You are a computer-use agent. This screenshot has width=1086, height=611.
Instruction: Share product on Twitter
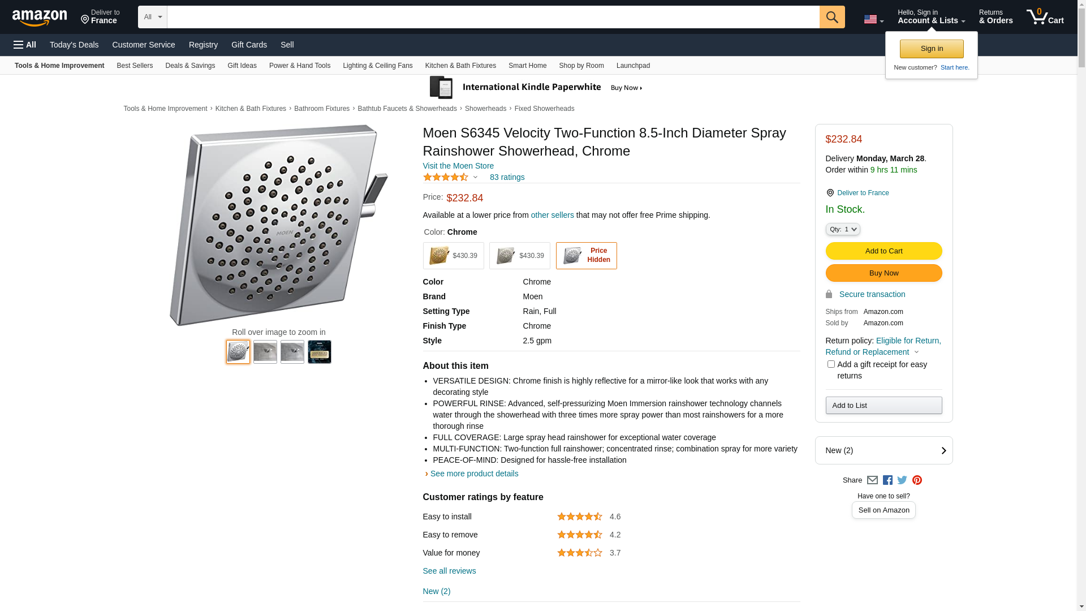click(902, 480)
